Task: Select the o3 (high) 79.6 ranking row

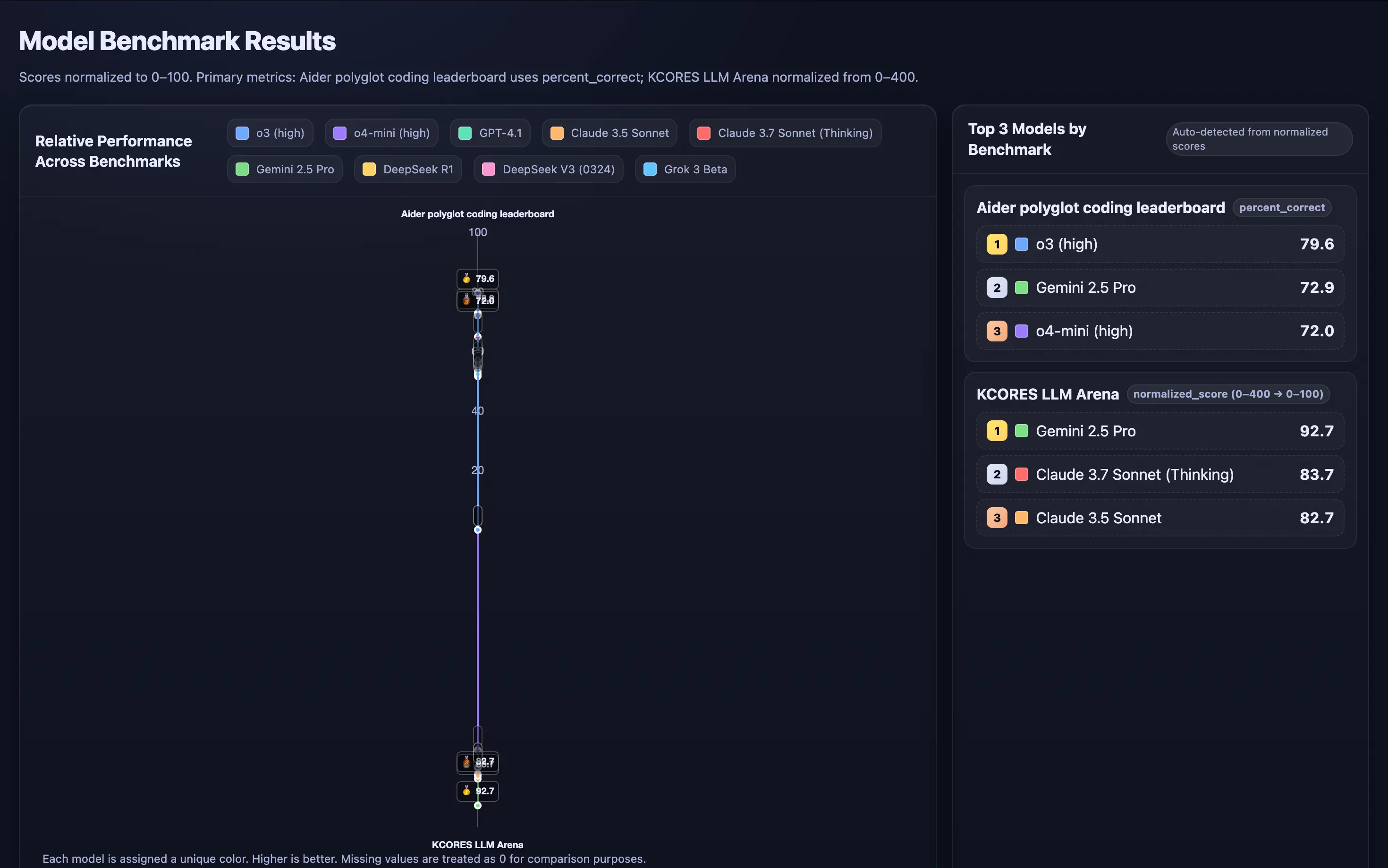Action: point(1159,245)
